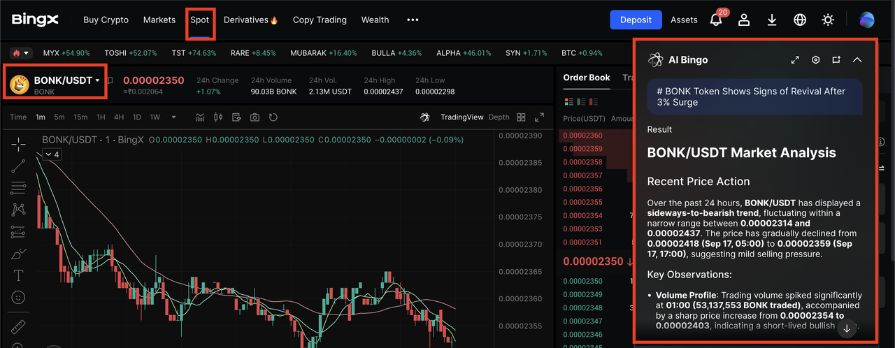Open the three-dot more menu
This screenshot has height=348, width=895.
click(x=413, y=20)
